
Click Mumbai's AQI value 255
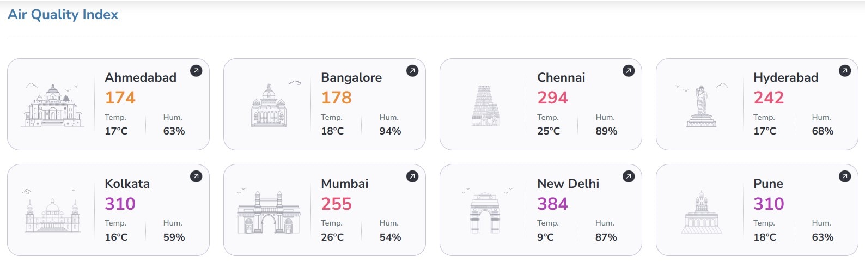point(336,204)
